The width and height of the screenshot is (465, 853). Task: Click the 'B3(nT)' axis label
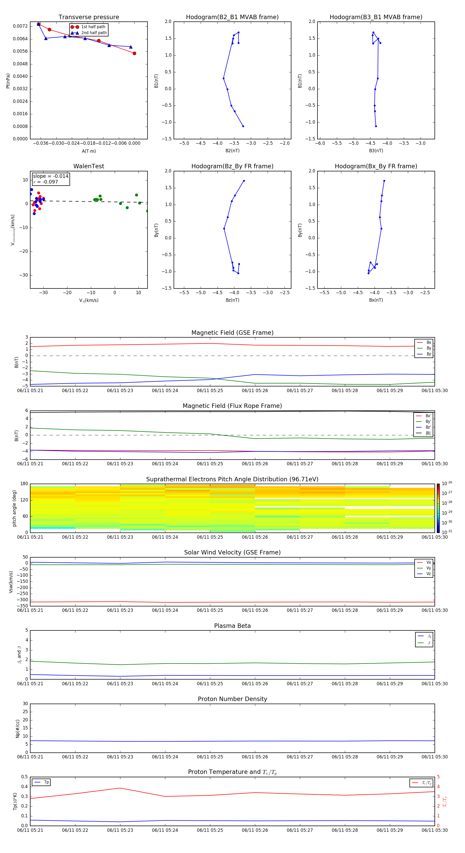point(376,151)
